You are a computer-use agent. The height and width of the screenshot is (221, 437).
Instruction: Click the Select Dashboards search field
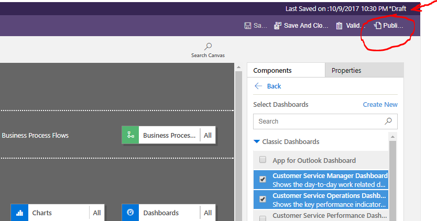coord(325,121)
